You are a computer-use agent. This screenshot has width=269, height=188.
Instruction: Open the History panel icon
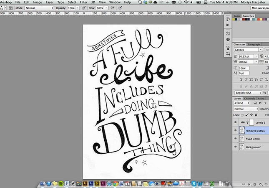coord(228,19)
